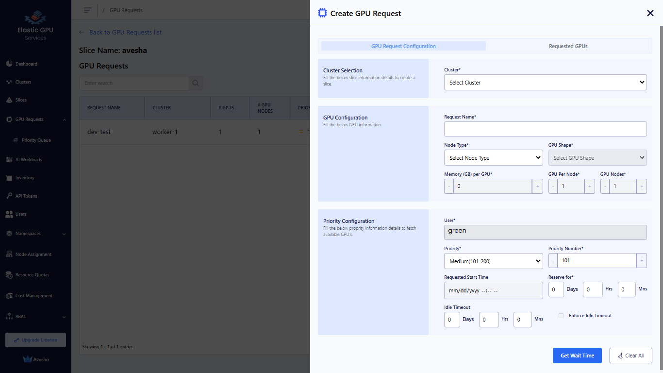The width and height of the screenshot is (663, 373).
Task: Increase GPU Per Node with plus
Action: coord(590,186)
